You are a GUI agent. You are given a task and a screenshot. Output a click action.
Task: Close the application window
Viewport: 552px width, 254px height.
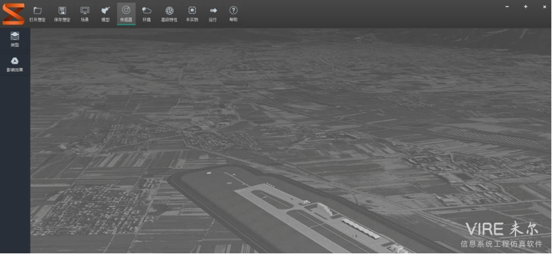(544, 7)
